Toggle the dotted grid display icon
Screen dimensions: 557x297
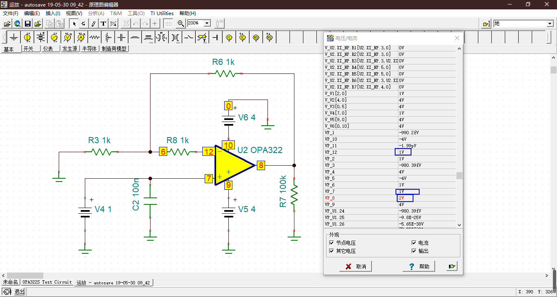tap(168, 24)
